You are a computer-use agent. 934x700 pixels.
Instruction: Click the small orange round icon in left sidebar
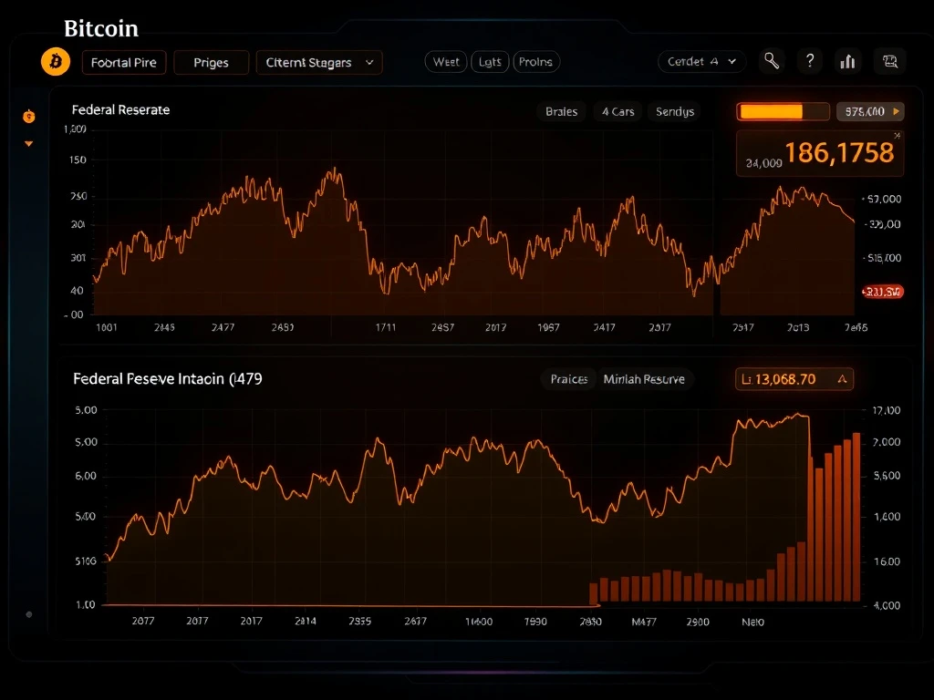pos(28,116)
